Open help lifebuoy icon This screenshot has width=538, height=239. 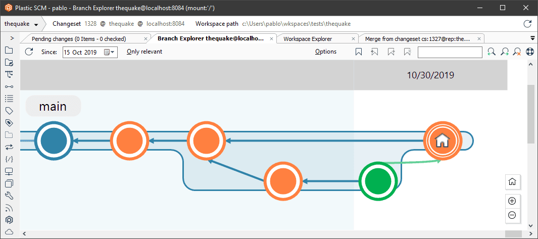(530, 52)
